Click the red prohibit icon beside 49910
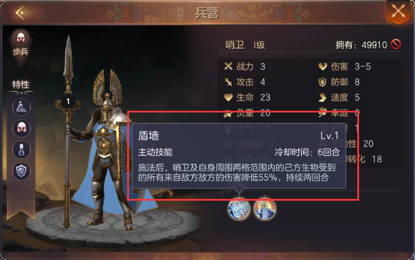This screenshot has width=415, height=260. [396, 44]
